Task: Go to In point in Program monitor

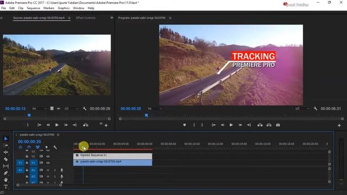Action: [x=214, y=125]
